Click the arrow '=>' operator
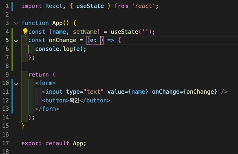This screenshot has height=154, width=238. tap(111, 40)
